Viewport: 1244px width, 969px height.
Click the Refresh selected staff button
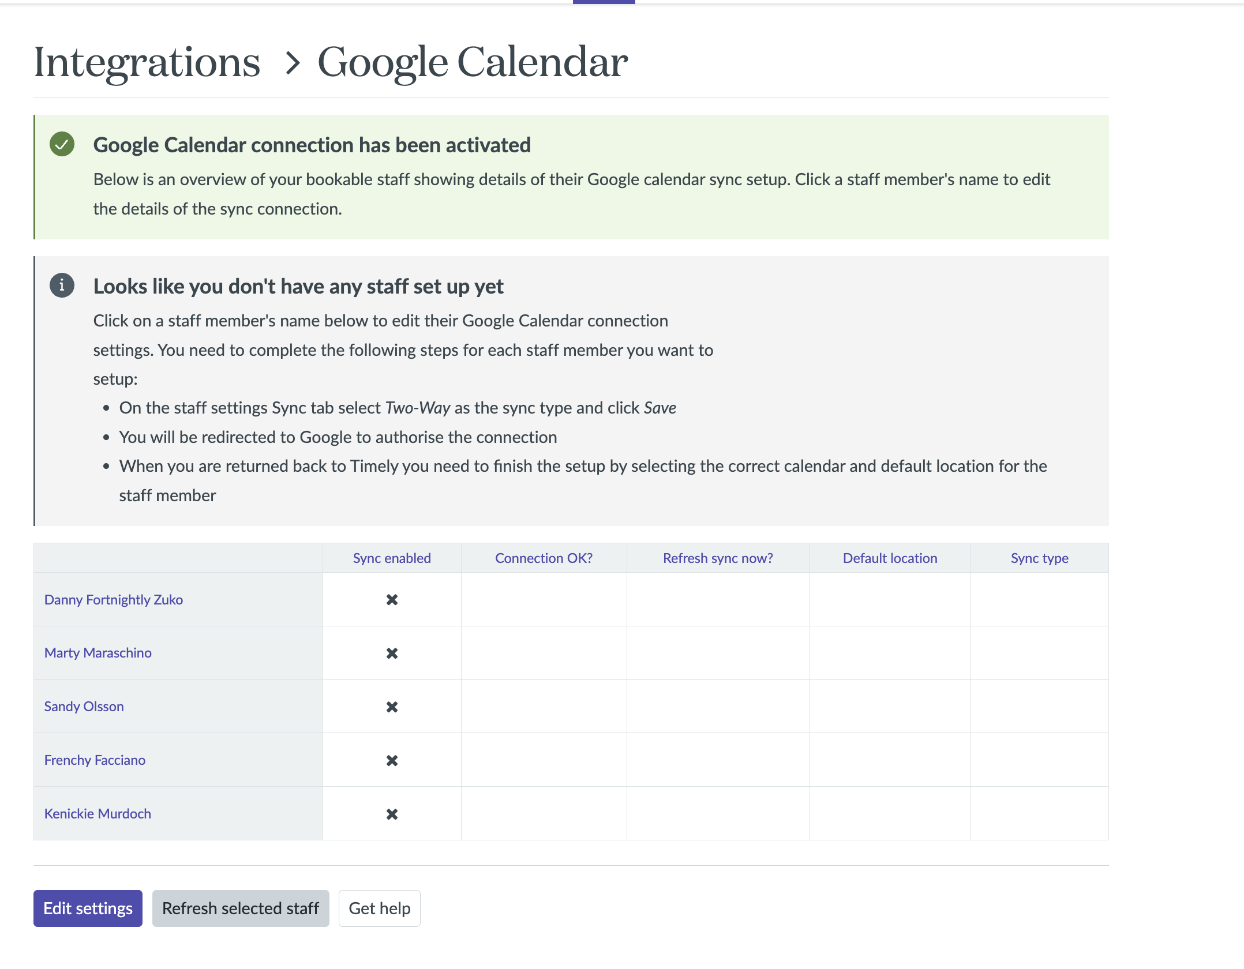pyautogui.click(x=241, y=908)
